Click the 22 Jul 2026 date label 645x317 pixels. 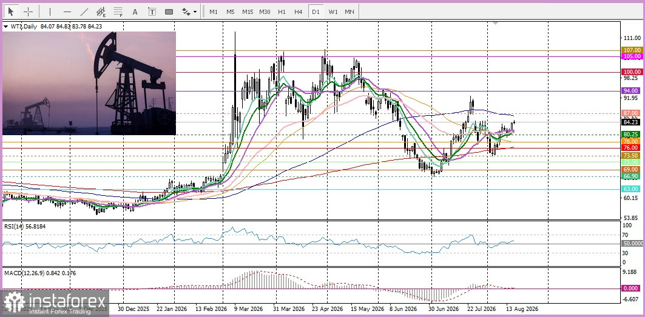(x=481, y=309)
